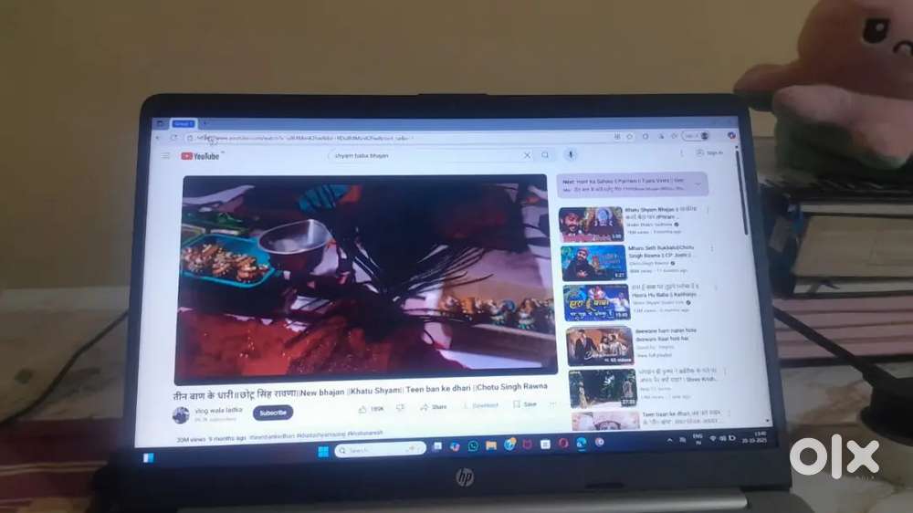Select the active blue browser tab
Image resolution: width=913 pixels, height=513 pixels.
click(184, 123)
